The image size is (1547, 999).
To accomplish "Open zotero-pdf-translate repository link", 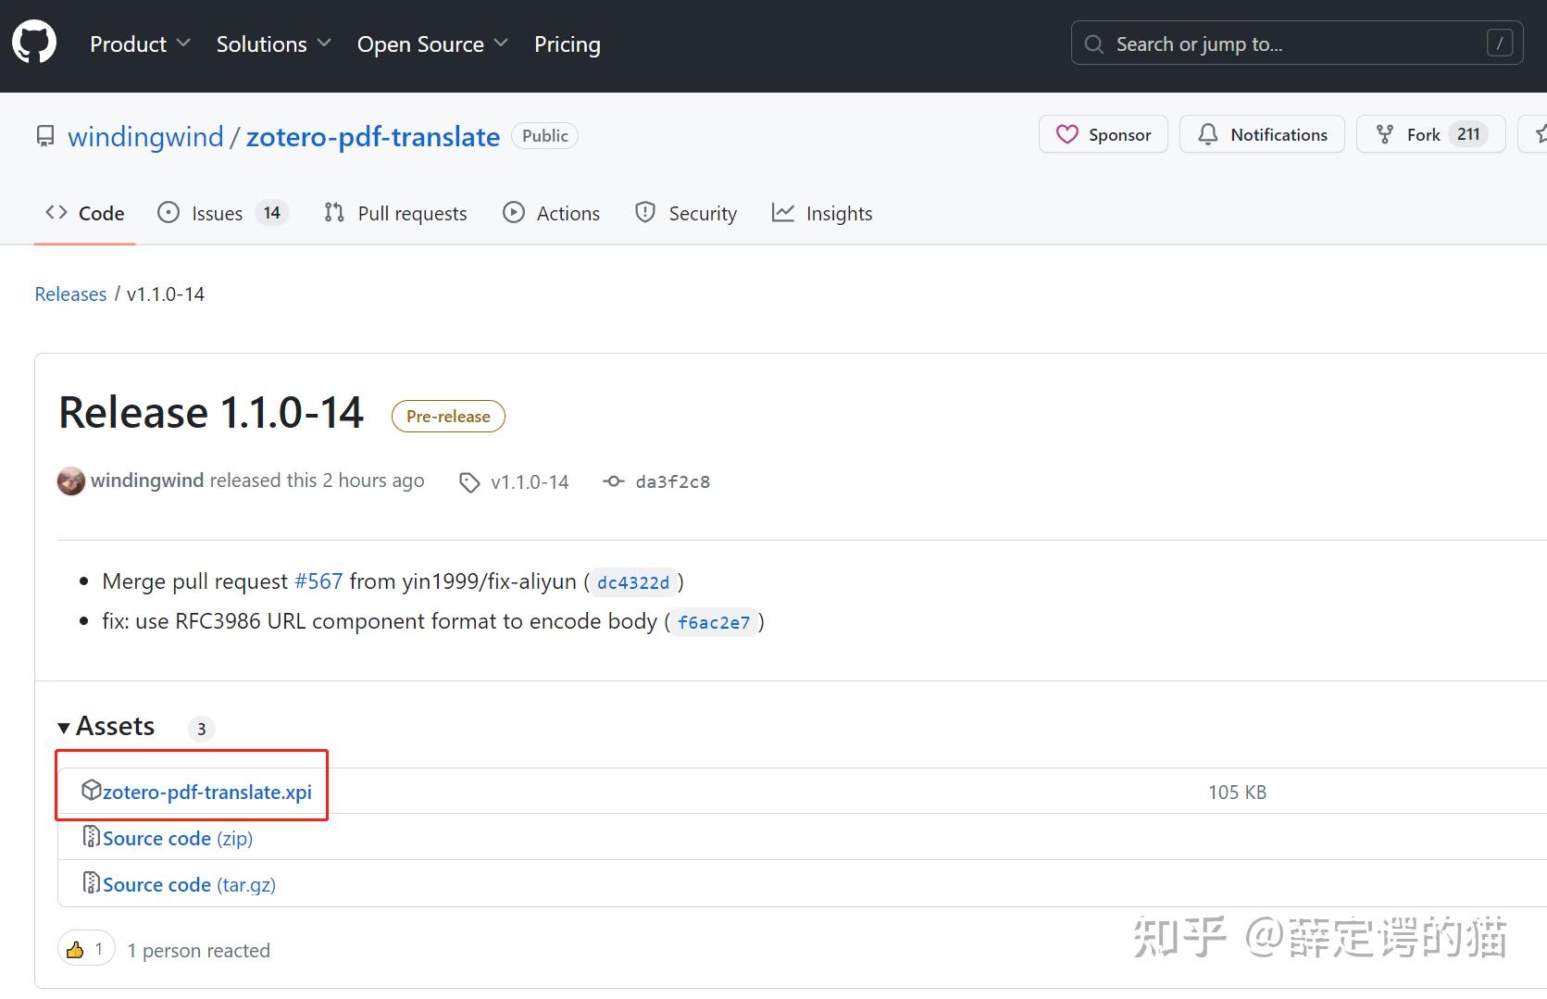I will click(x=372, y=136).
